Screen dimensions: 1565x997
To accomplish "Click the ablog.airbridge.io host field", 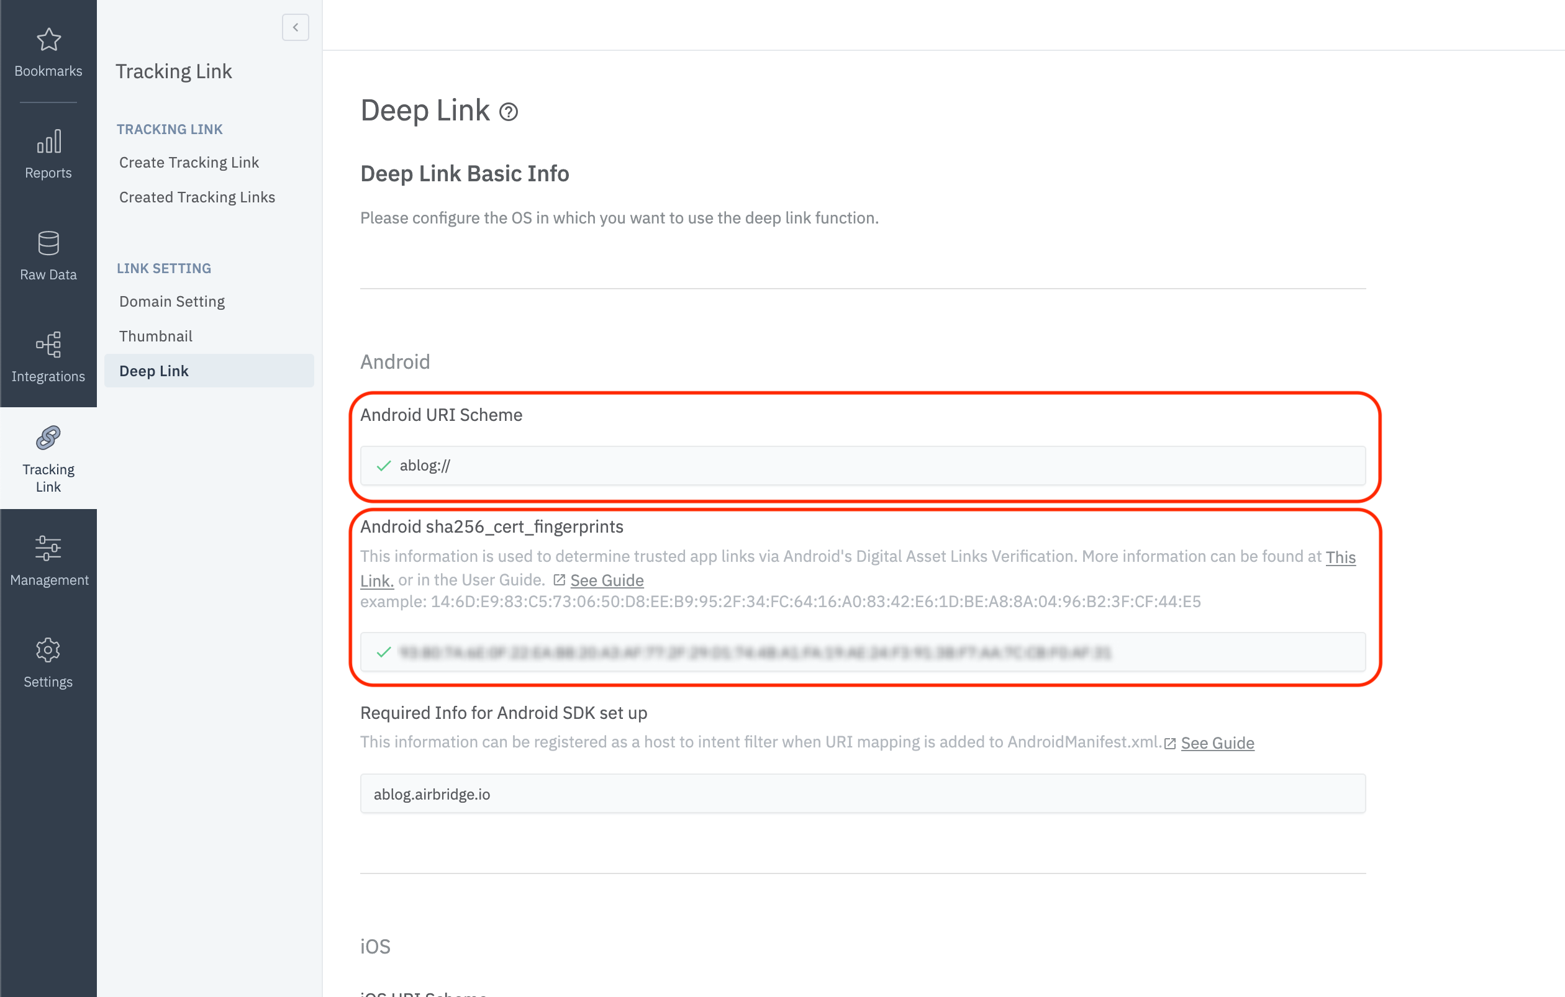I will click(863, 794).
